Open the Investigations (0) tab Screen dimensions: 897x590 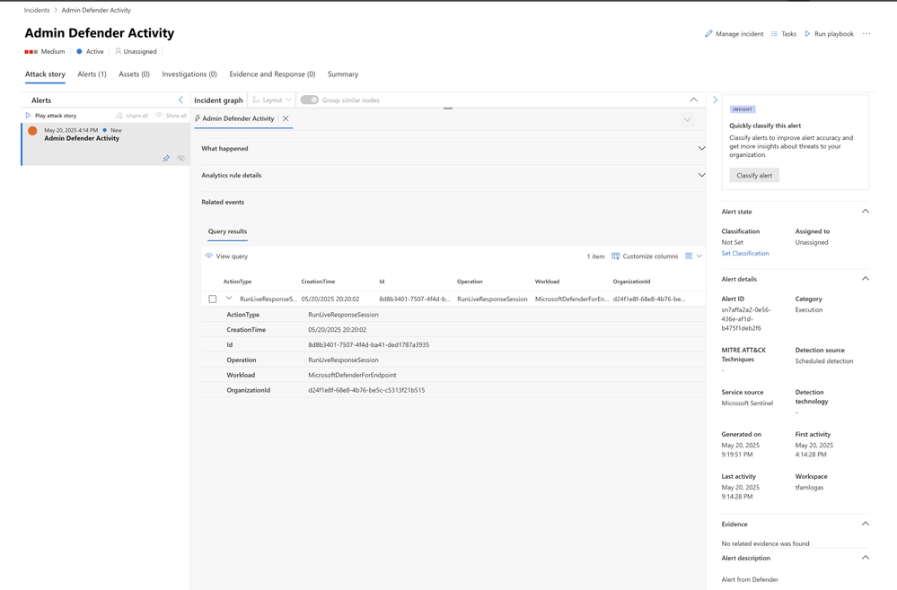[189, 74]
